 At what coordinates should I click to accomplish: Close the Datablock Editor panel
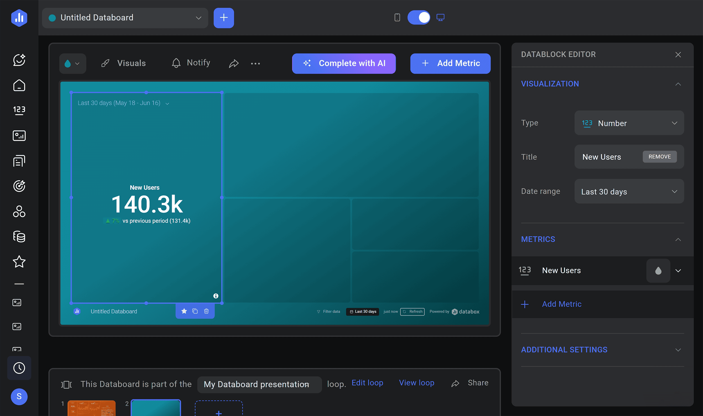(x=678, y=55)
